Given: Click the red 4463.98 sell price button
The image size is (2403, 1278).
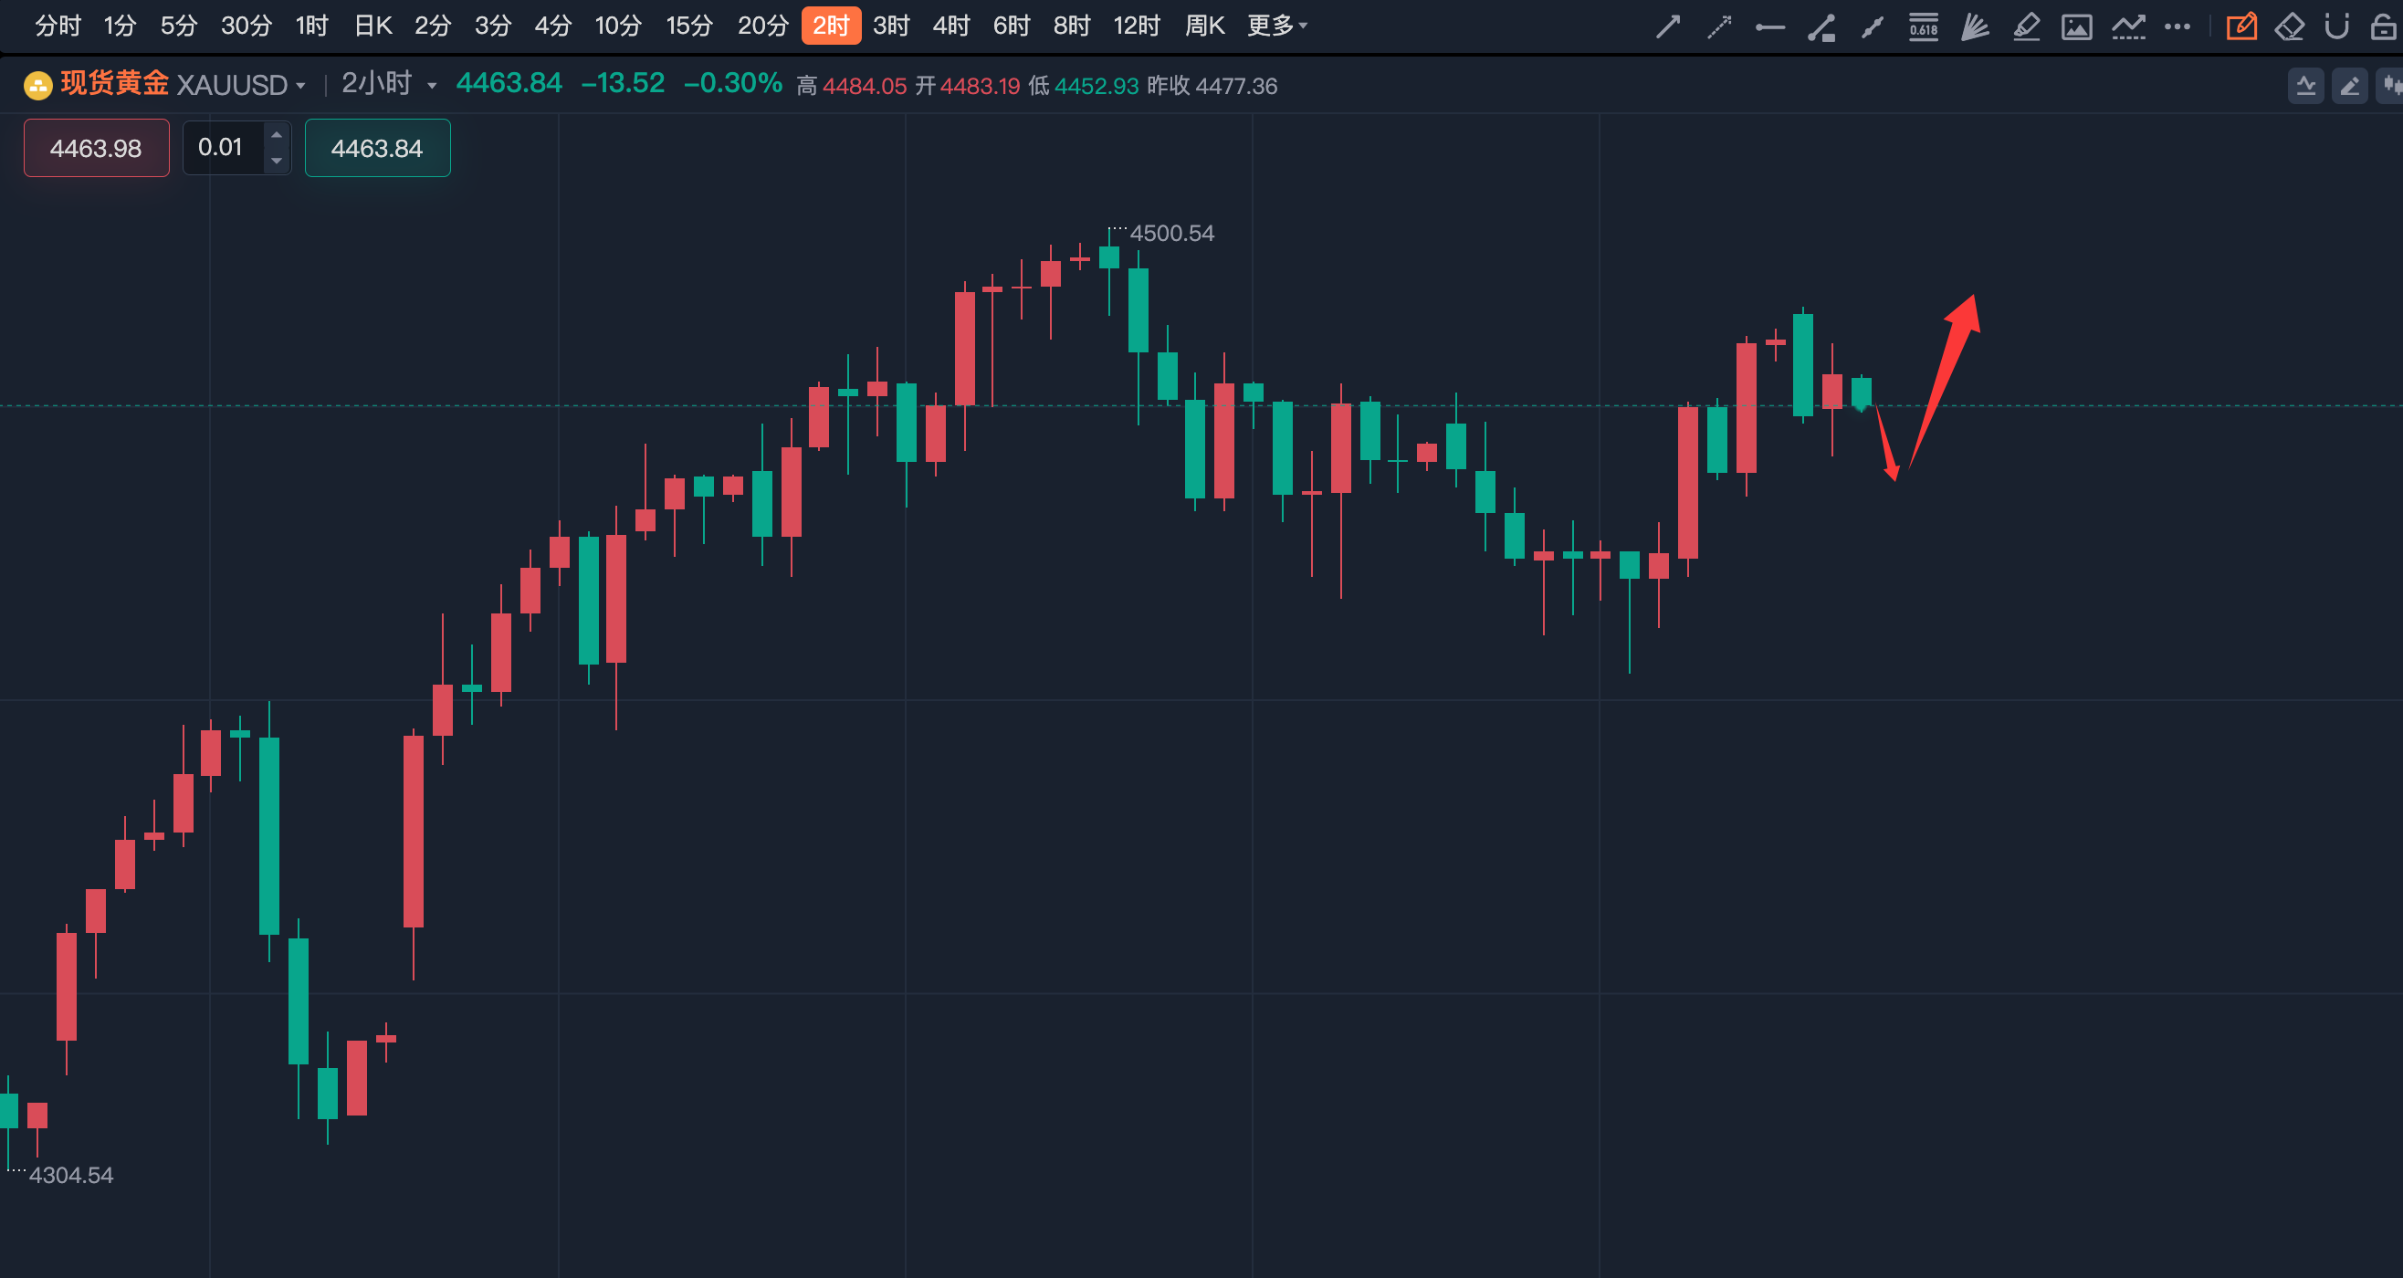Looking at the screenshot, I should 96,148.
